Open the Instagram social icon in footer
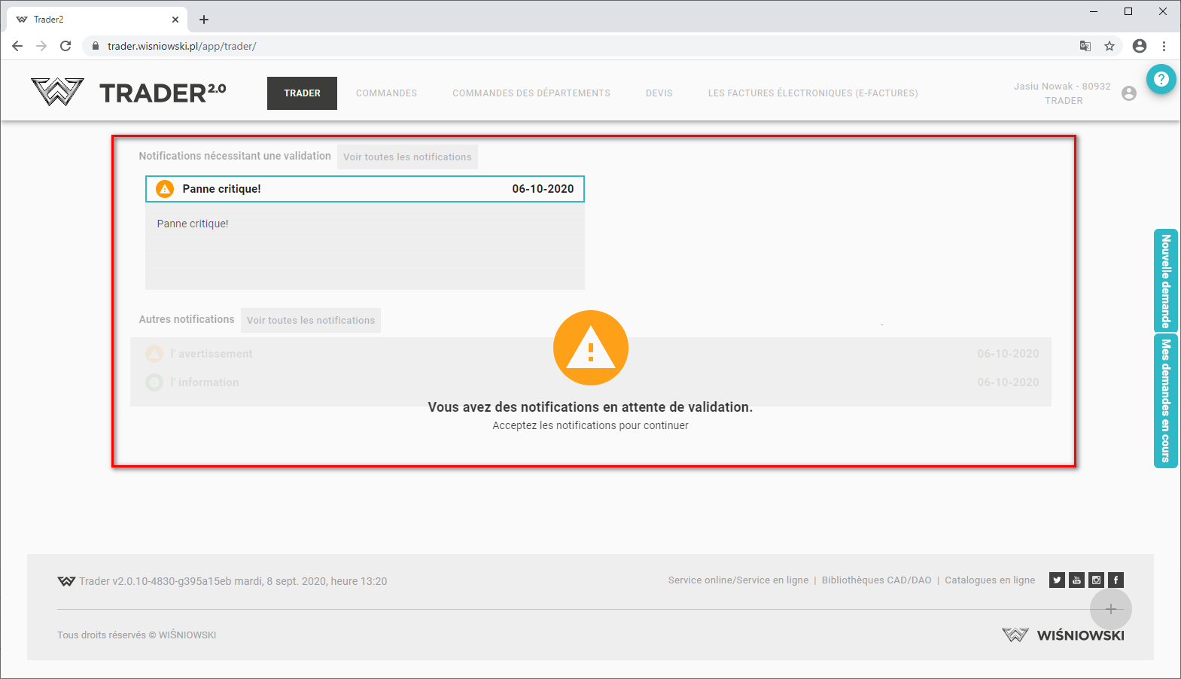 (1096, 580)
